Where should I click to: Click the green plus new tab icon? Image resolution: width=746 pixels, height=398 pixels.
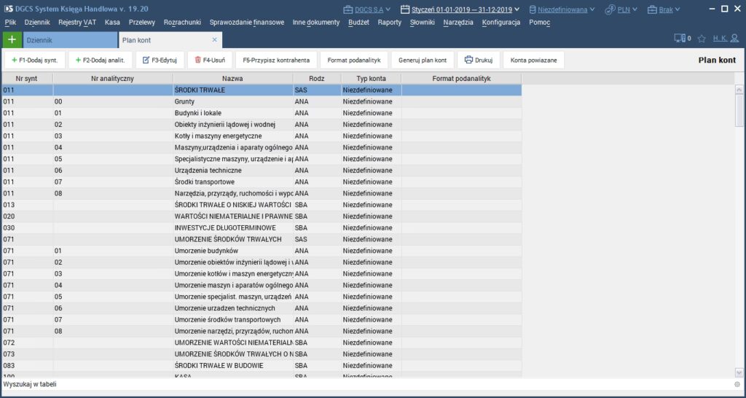10,40
